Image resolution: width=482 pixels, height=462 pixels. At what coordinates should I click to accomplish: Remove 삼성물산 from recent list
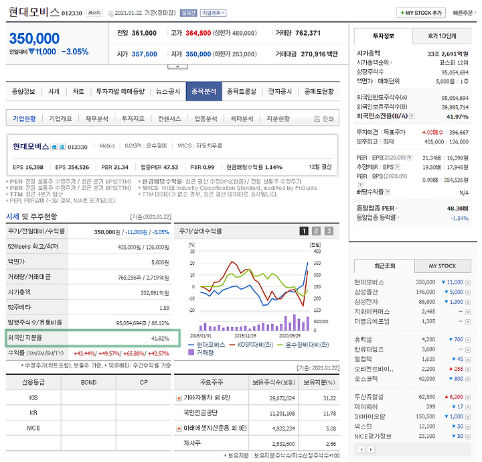[x=468, y=292]
